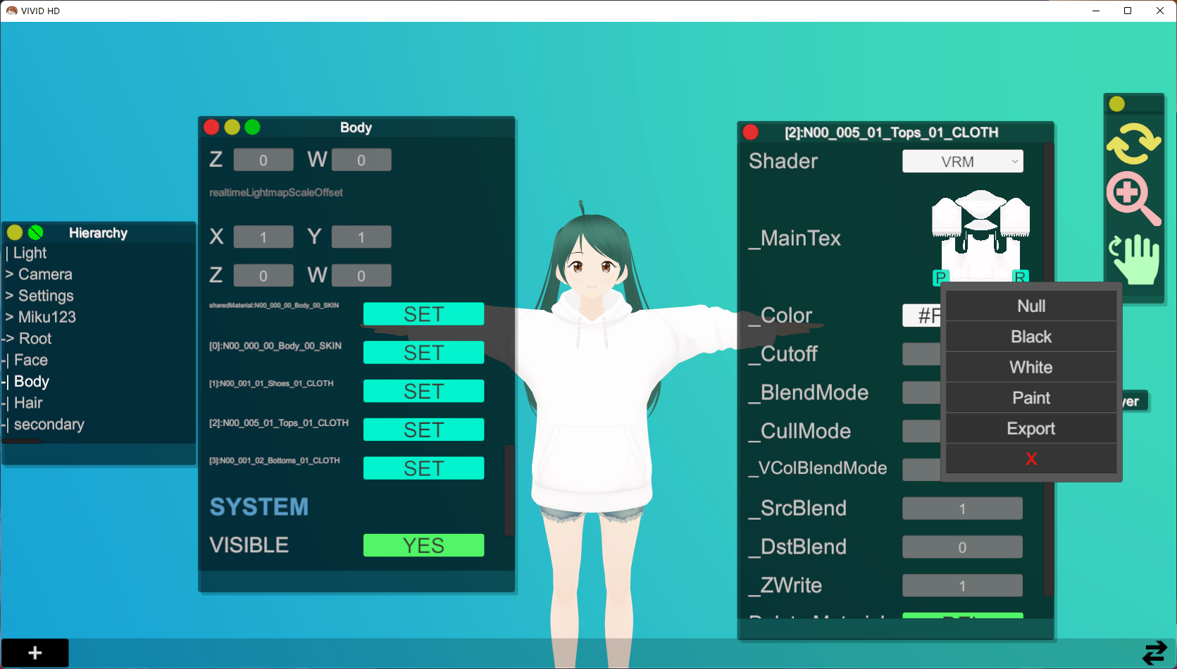Collapse the Root node in Hierarchy
Viewport: 1177px width, 669px height.
click(8, 339)
